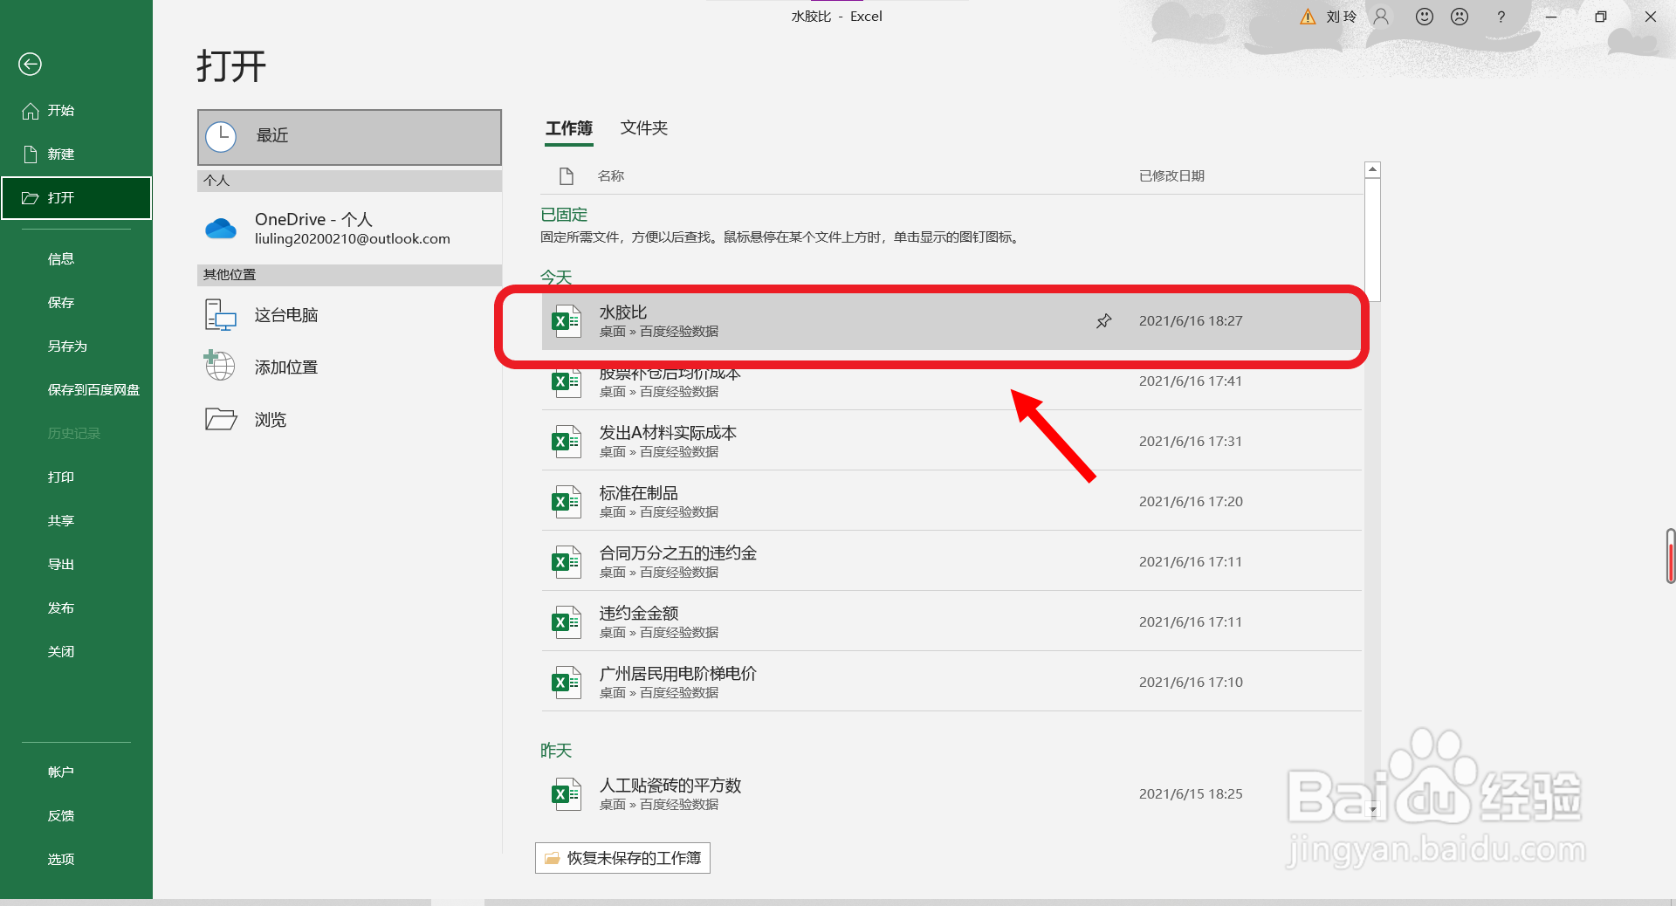Go to the 打印 section
Viewport: 1676px width, 906px height.
[61, 477]
